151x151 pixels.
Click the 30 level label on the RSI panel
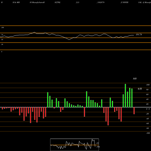(2, 44)
